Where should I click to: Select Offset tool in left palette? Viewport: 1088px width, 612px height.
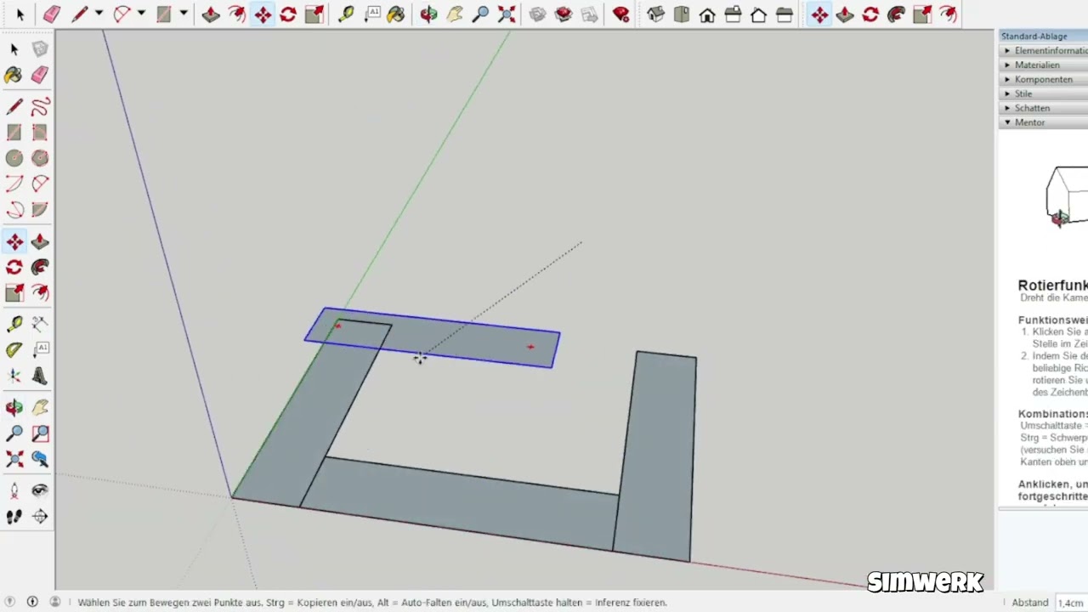click(x=40, y=293)
